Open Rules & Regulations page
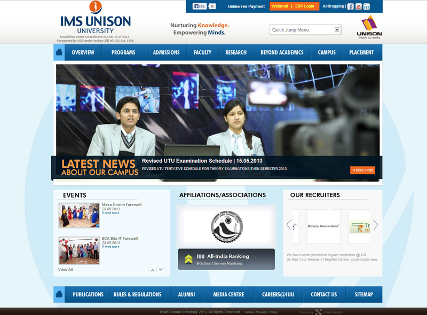Screen dimensions: 427x315 (x=138, y=294)
